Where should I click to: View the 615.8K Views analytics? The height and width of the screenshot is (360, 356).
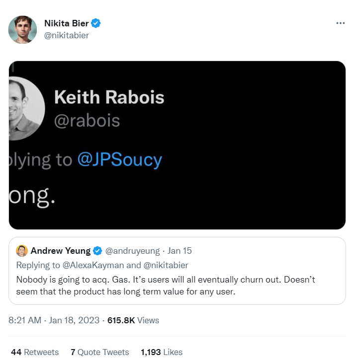(133, 320)
